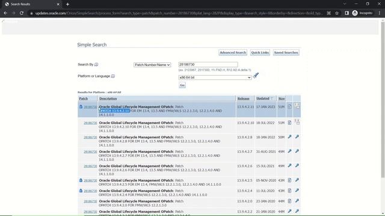Viewport: 385px width, 216px height.
Task: Open the Saved Searches button
Action: click(286, 52)
